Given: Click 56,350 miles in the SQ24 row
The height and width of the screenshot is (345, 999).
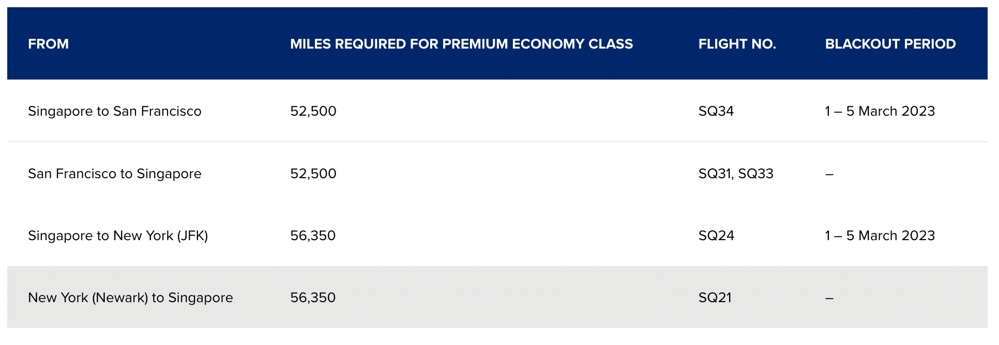Looking at the screenshot, I should [x=313, y=236].
